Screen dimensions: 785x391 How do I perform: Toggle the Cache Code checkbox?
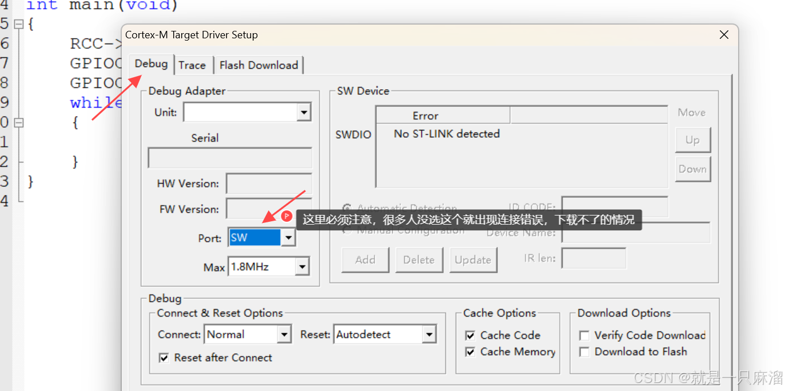tap(470, 336)
